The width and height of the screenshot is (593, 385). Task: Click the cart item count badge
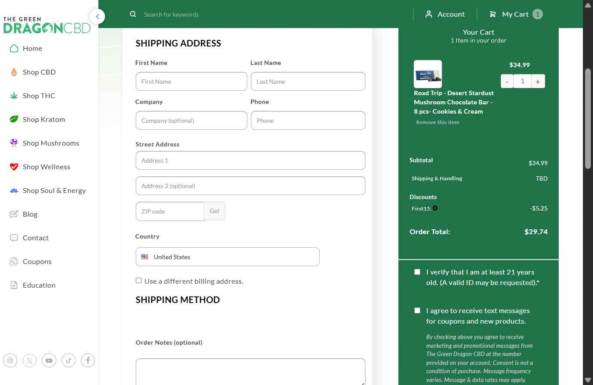tap(538, 14)
